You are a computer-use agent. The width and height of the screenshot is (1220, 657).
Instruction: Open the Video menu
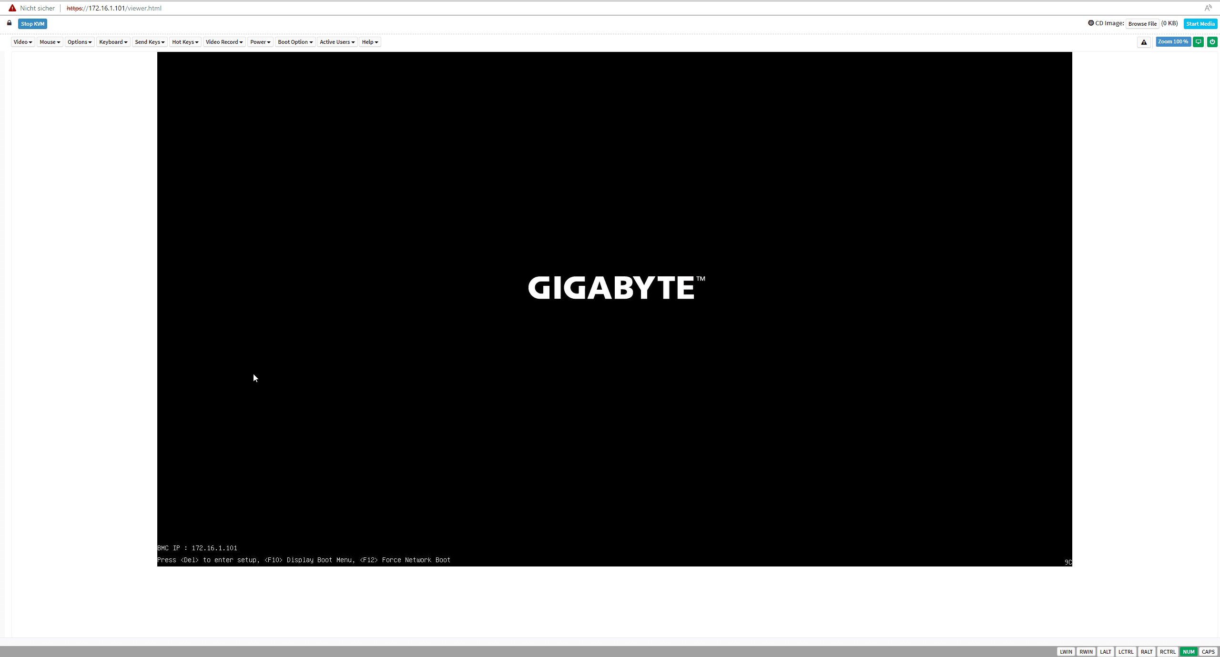23,42
